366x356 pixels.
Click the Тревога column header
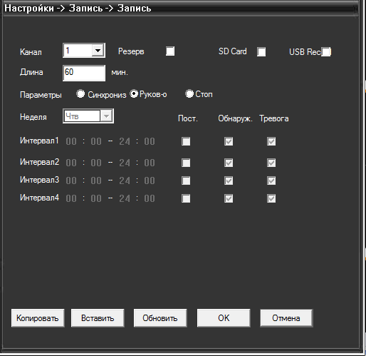coord(274,118)
